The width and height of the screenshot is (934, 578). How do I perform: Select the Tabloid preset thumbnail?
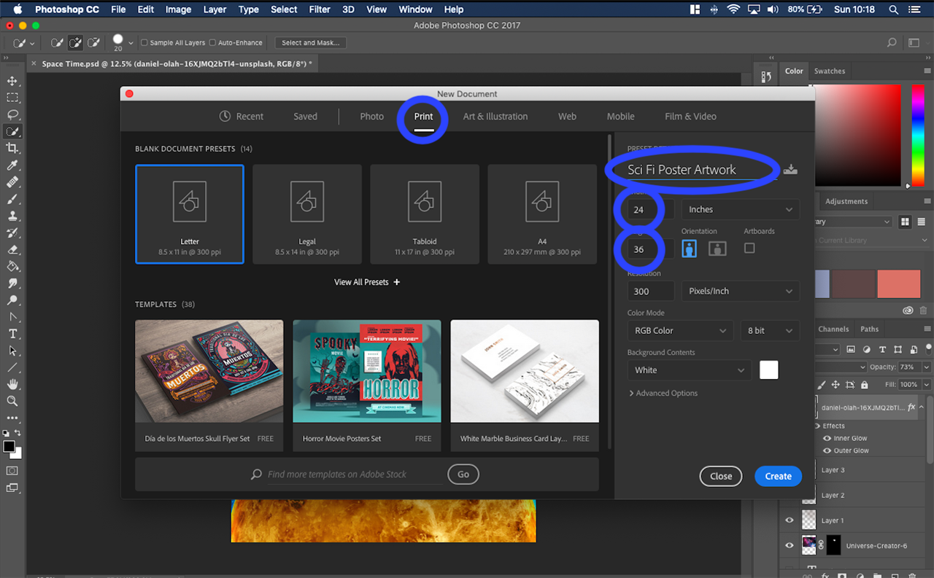(425, 214)
